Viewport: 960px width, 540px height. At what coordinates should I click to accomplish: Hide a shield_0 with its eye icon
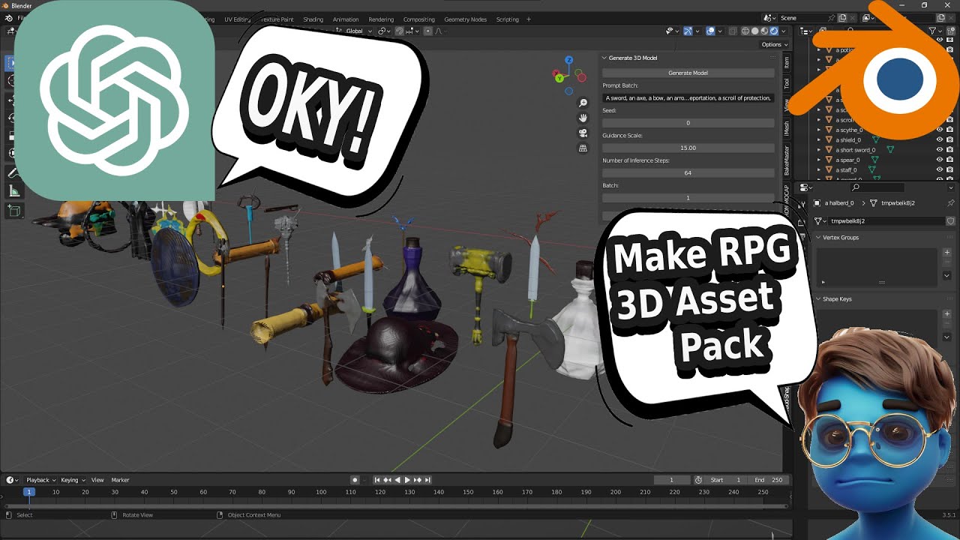939,139
